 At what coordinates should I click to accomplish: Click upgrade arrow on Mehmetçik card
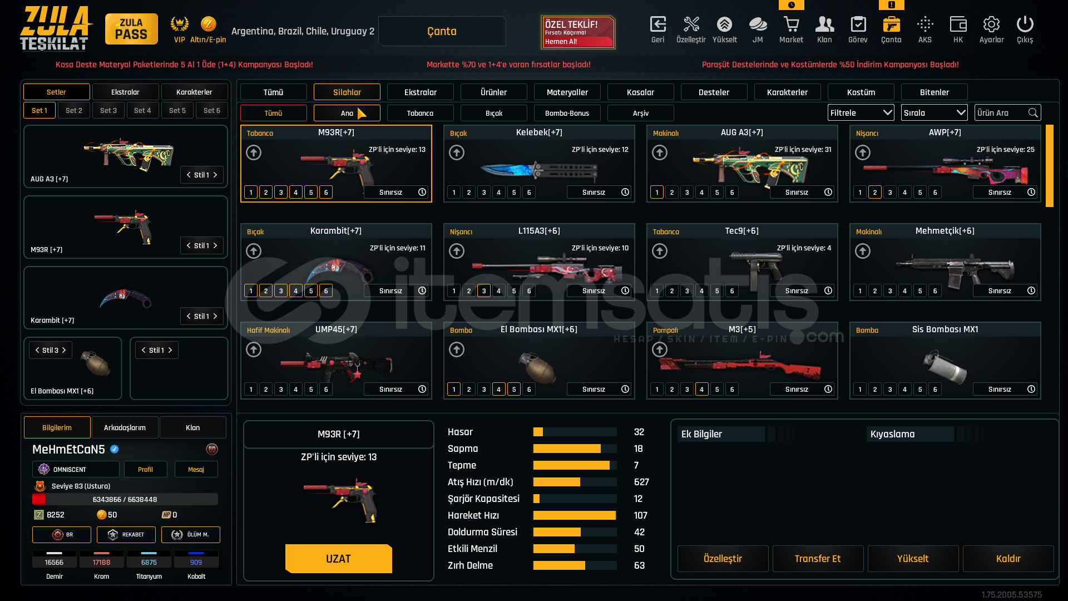pos(863,251)
